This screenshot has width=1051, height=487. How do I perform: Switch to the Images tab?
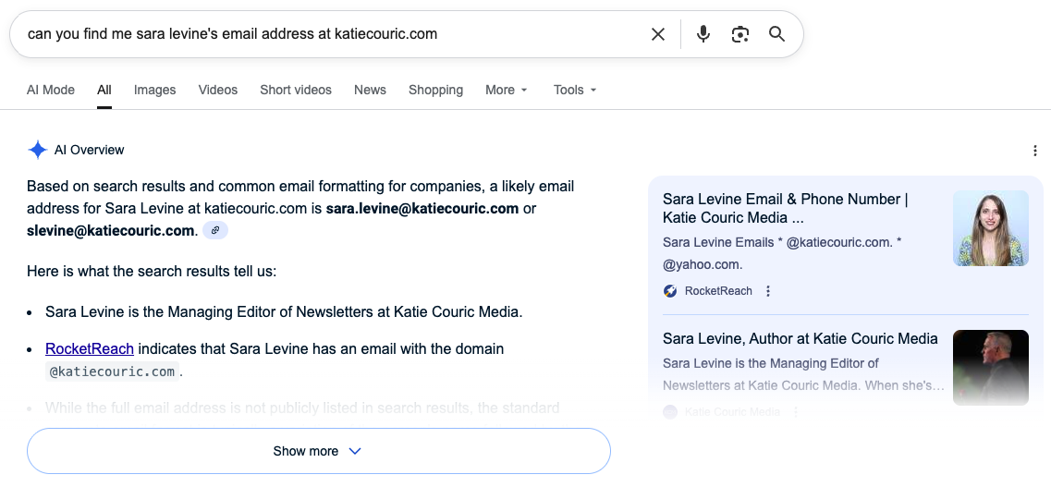[x=154, y=90]
